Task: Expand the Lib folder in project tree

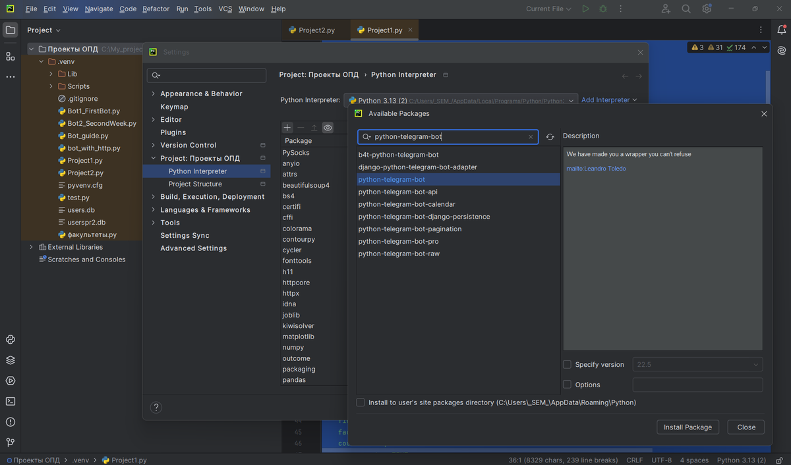Action: 51,74
